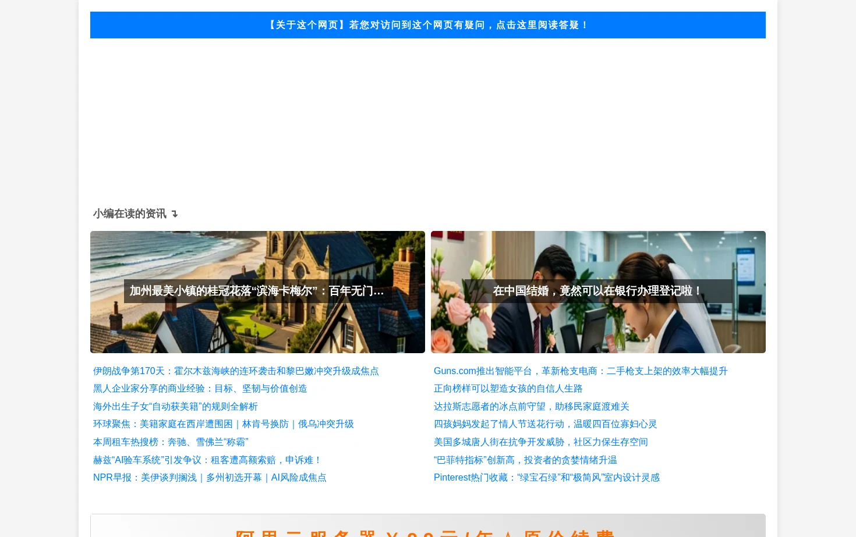Open Pinterest热门收藏 interior design link
Image resolution: width=856 pixels, height=537 pixels.
point(547,478)
